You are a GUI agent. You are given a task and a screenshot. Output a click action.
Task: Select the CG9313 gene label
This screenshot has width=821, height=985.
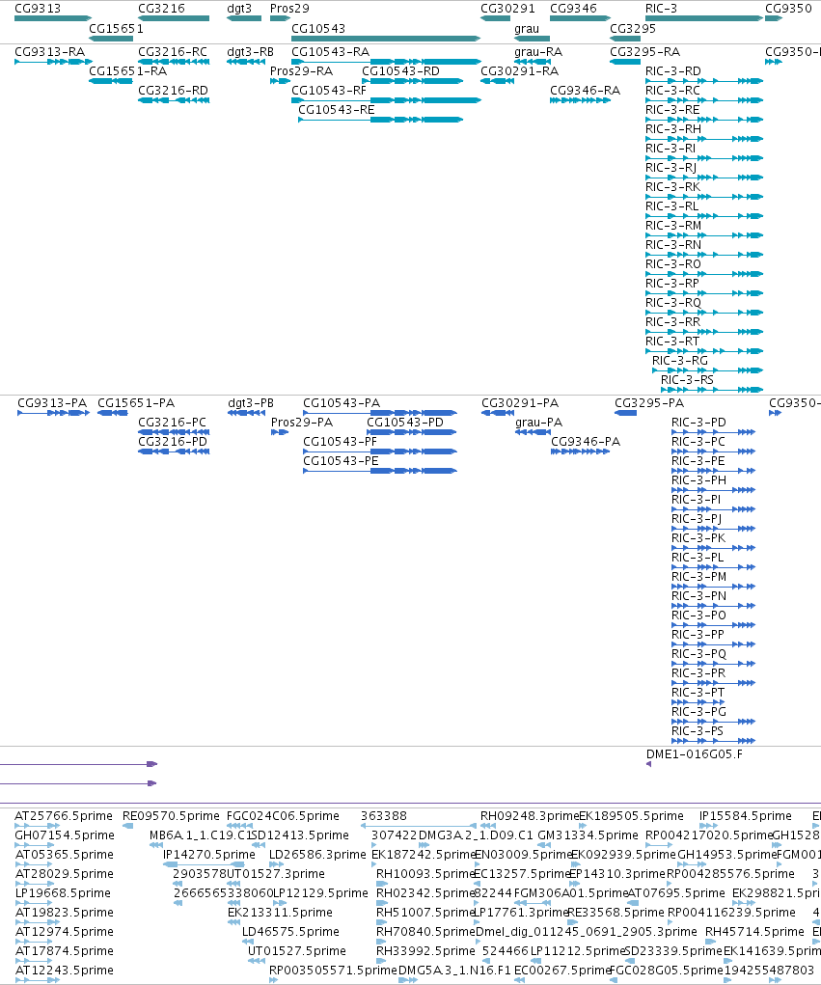pyautogui.click(x=38, y=8)
